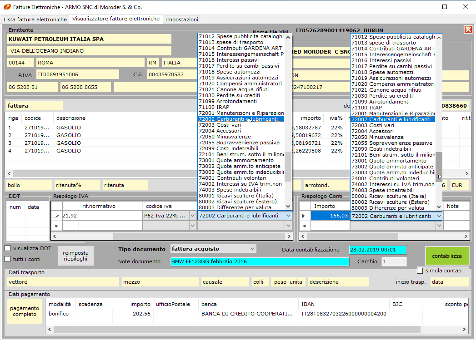Close the invoice viewer with red X
This screenshot has width=476, height=340.
point(468,30)
